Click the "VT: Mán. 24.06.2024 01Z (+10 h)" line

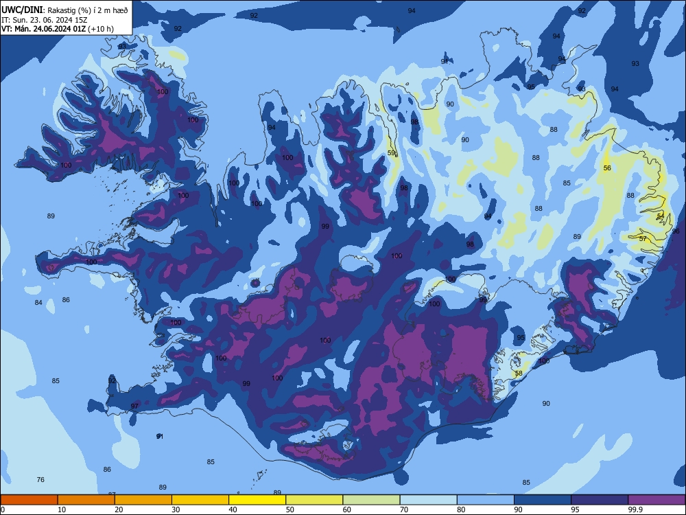58,29
